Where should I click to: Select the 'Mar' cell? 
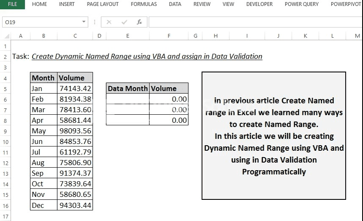pos(44,110)
